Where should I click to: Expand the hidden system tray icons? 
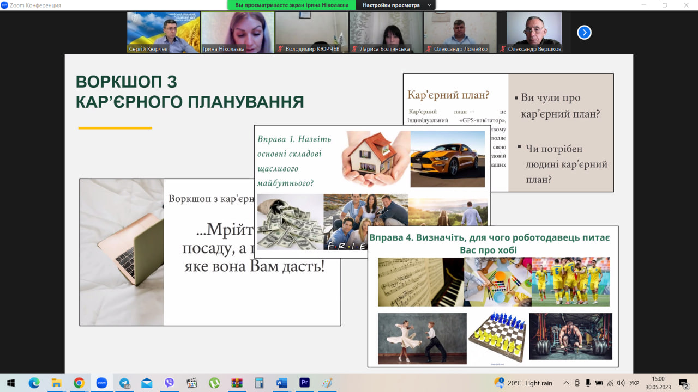[x=566, y=383]
